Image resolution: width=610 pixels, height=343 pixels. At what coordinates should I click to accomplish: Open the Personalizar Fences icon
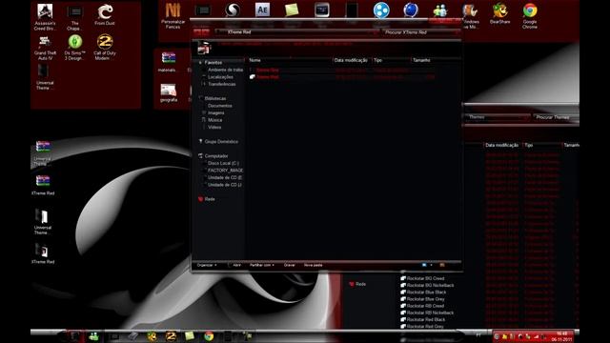click(x=173, y=15)
